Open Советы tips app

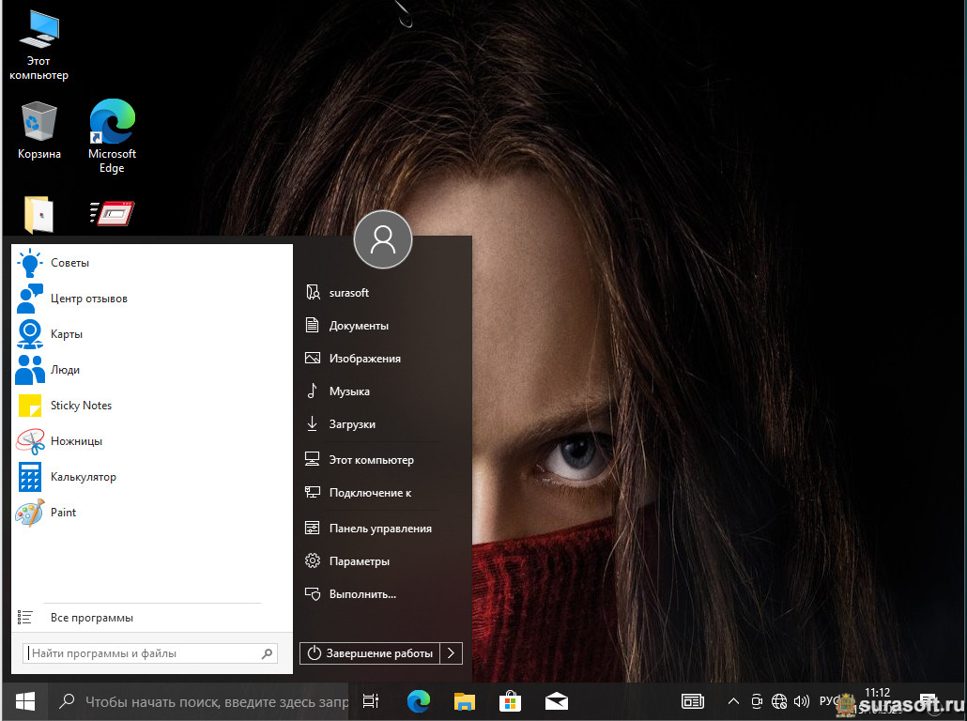[x=69, y=263]
